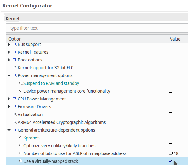Collapse General architecture-dependent options node
Image resolution: width=188 pixels, height=165 pixels.
point(9,130)
